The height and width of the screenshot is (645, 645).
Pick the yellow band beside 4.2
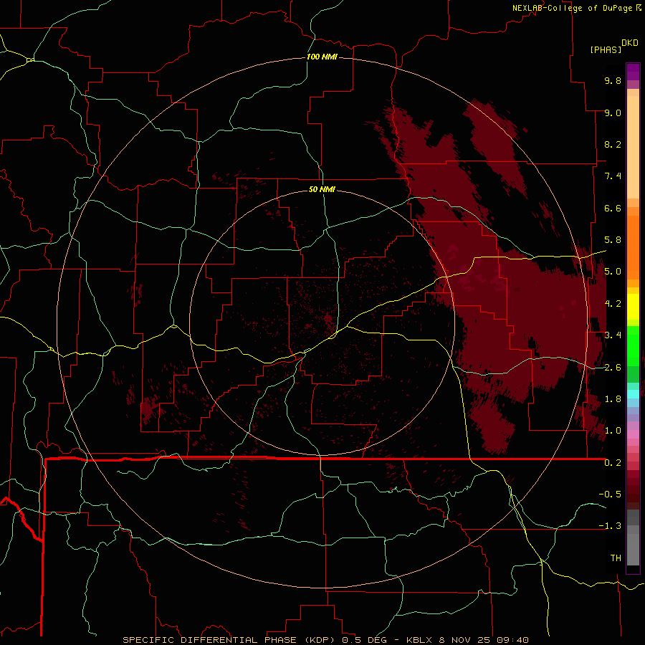[x=633, y=307]
